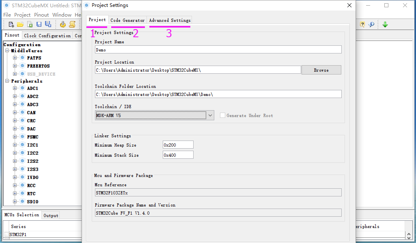Click the Minimum Heap Size field
Viewport: 416px width, 243px height.
coord(178,145)
